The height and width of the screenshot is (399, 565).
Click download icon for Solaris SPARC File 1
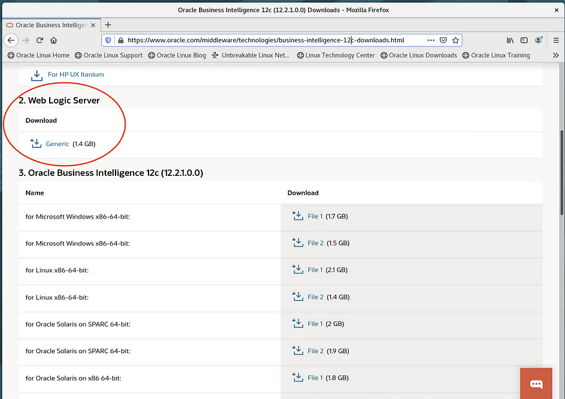[x=298, y=323]
